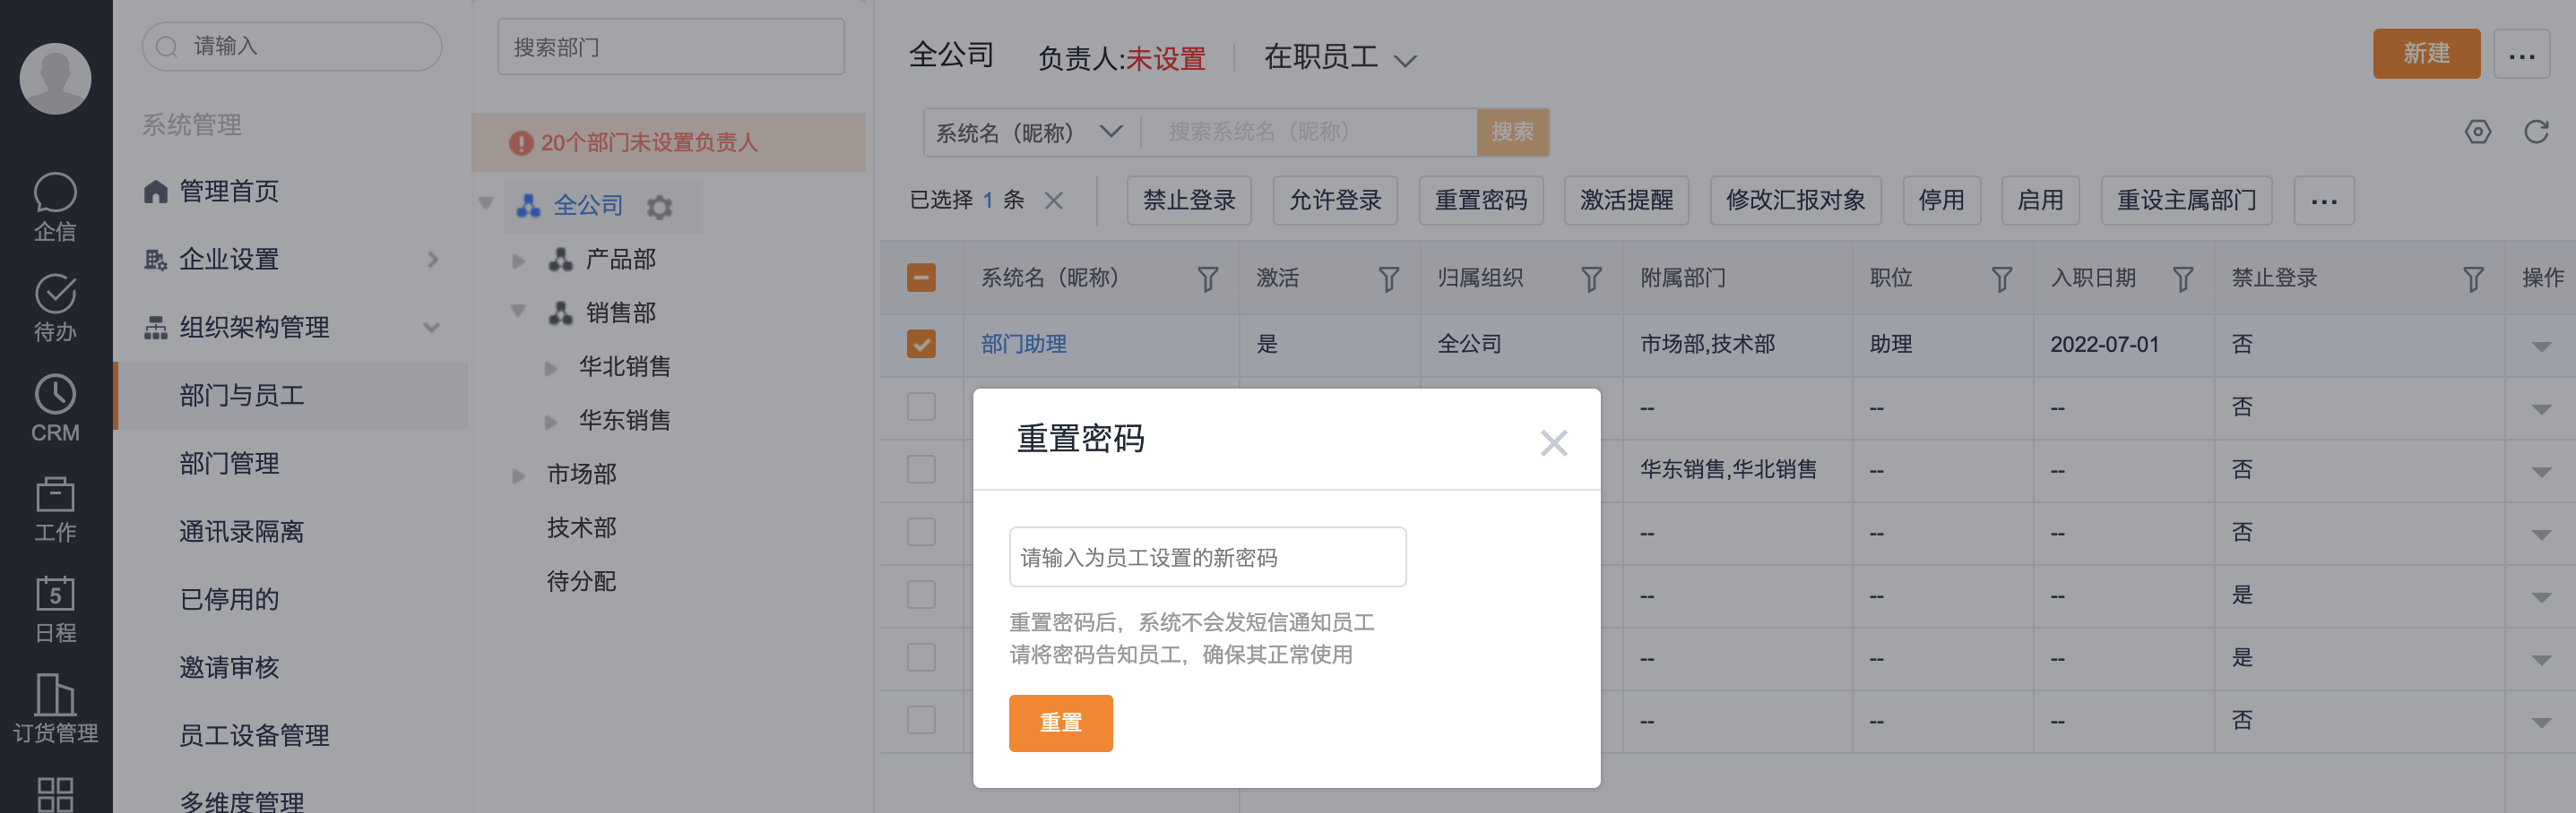Viewport: 2576px width, 813px height.
Task: Filter the 入职日期 column
Action: tap(2183, 278)
